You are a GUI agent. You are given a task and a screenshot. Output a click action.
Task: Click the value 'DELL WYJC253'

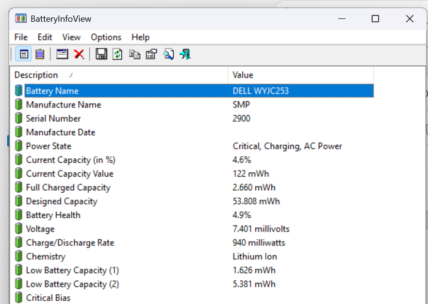261,91
